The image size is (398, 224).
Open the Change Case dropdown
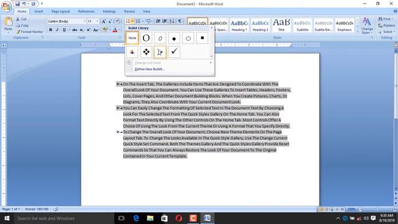point(96,30)
